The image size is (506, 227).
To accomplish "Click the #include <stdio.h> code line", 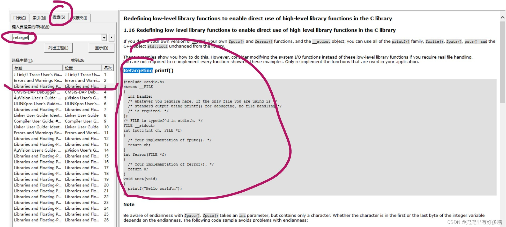I will [x=144, y=82].
